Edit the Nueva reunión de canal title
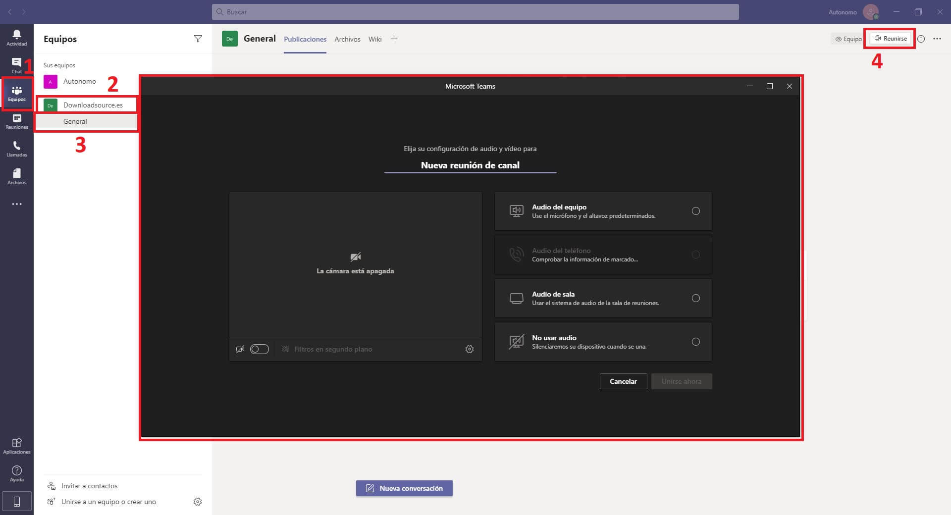This screenshot has width=951, height=515. [470, 165]
